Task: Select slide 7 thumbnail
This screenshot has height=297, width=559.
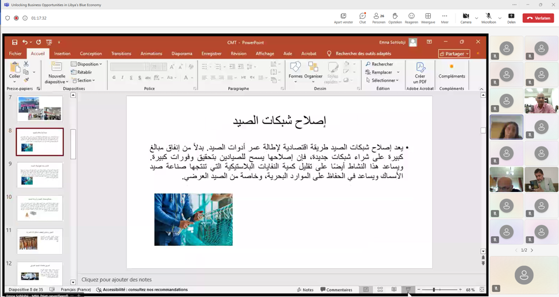Action: 40,109
